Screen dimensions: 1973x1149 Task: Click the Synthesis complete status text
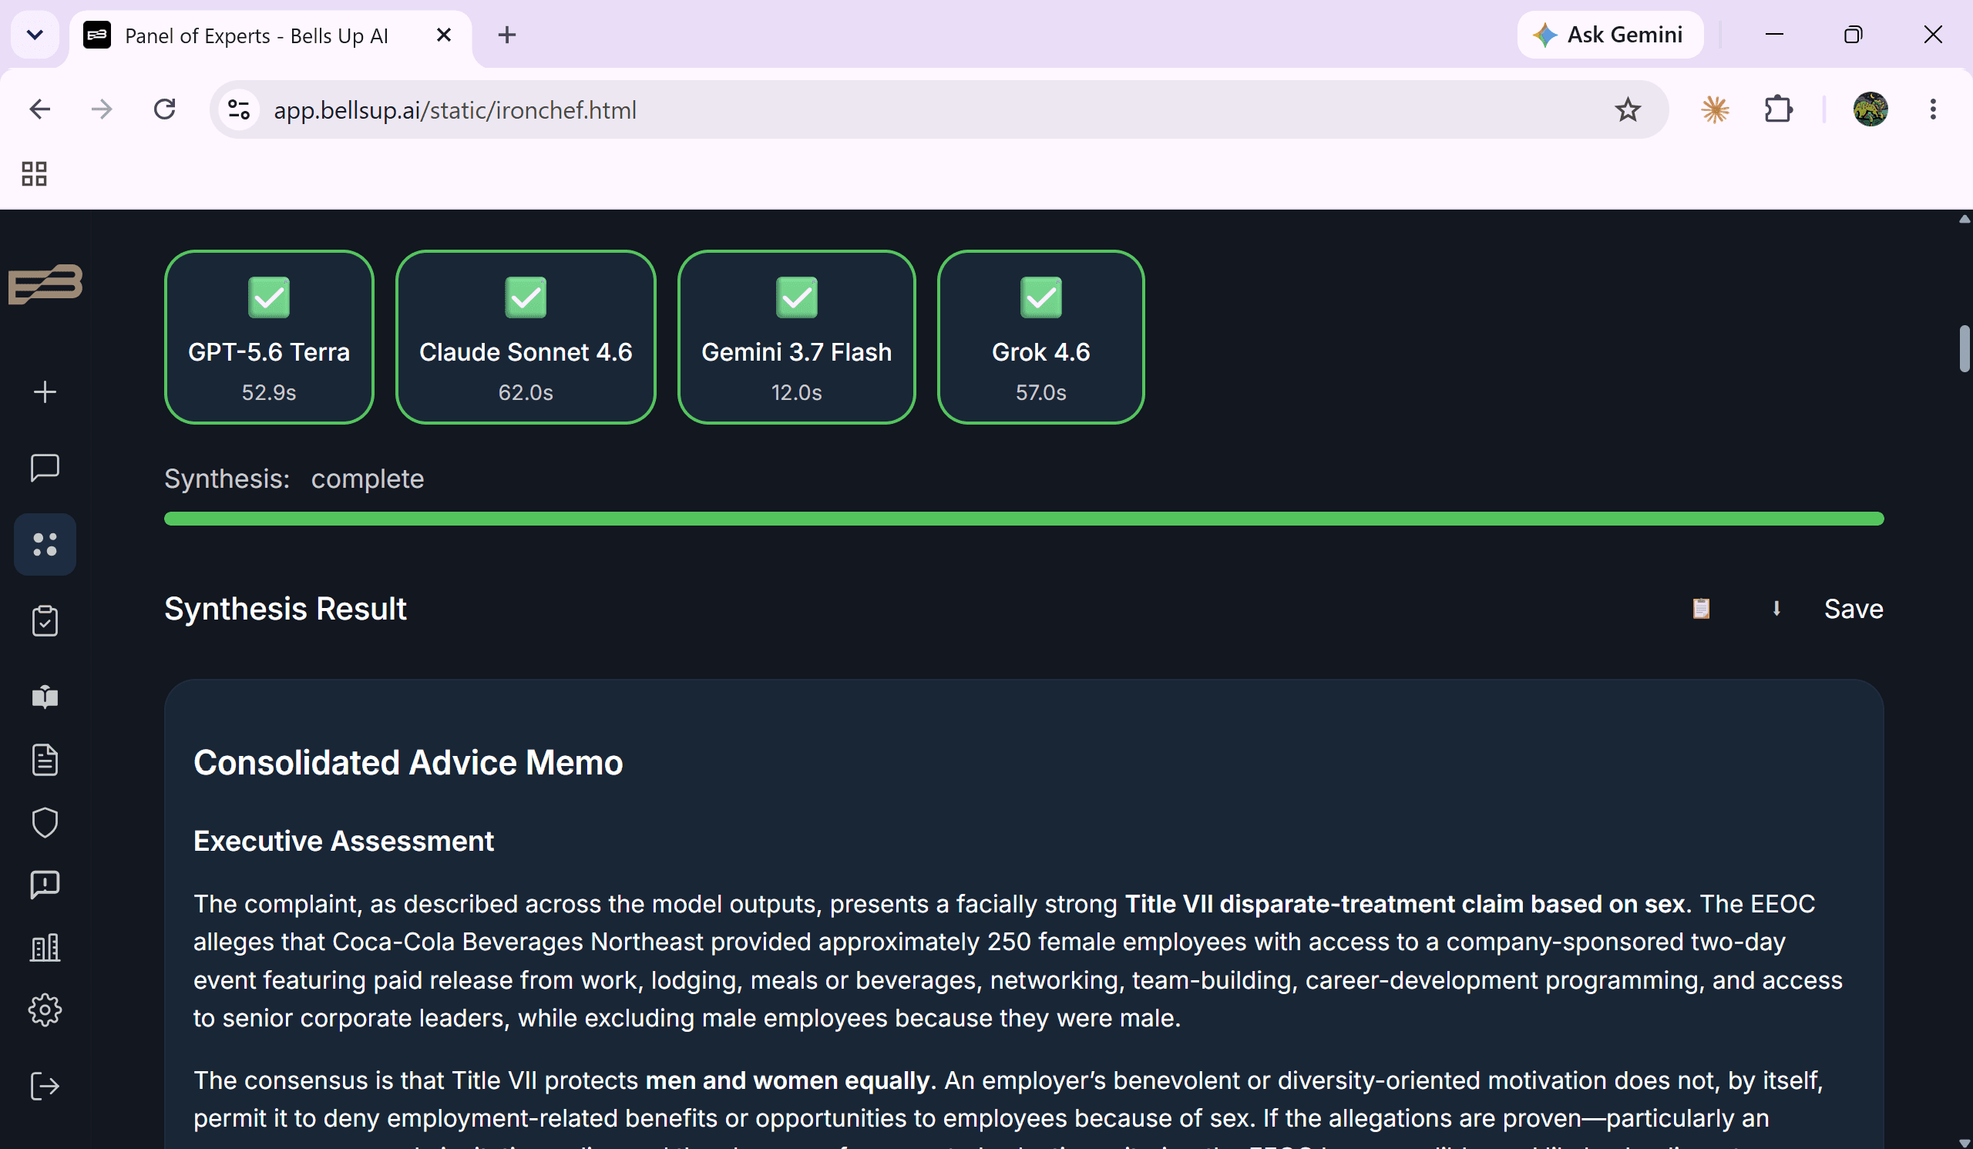294,479
